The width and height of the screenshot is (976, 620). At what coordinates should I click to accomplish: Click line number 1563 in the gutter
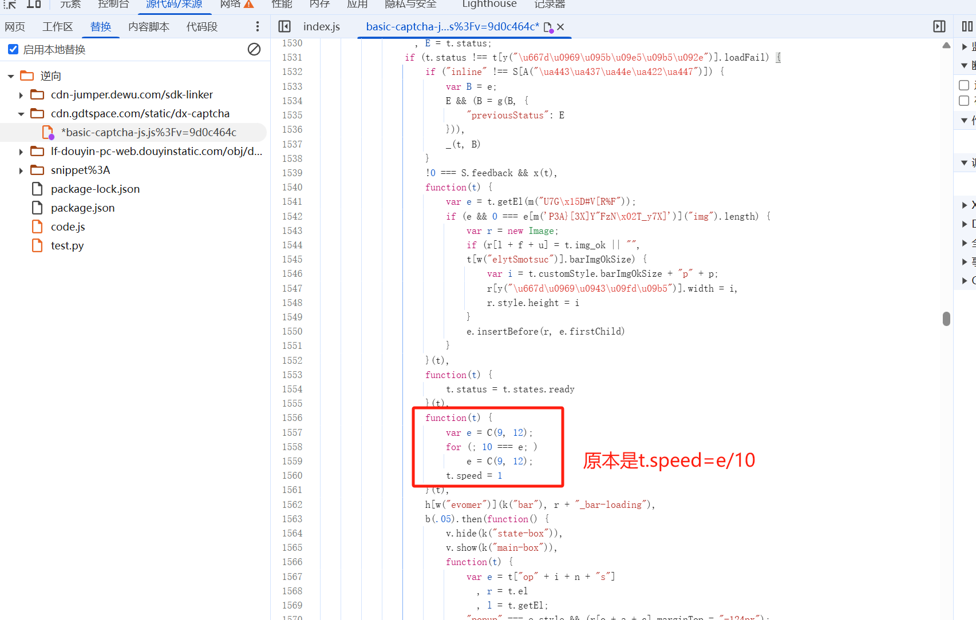click(x=292, y=519)
